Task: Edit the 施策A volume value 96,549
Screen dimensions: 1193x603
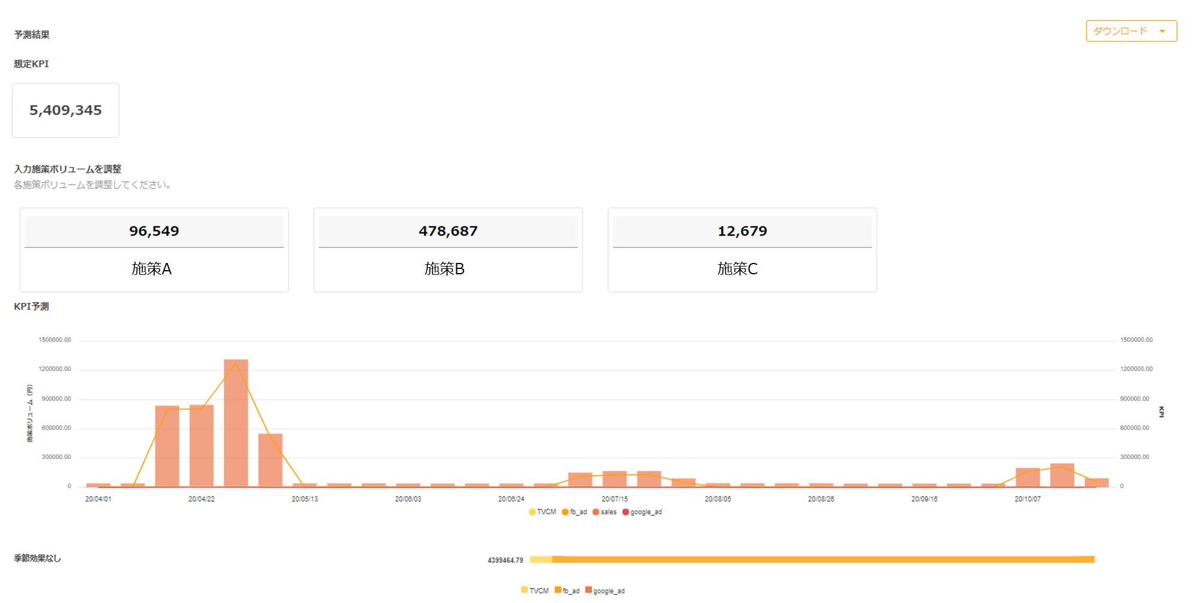Action: (x=154, y=231)
